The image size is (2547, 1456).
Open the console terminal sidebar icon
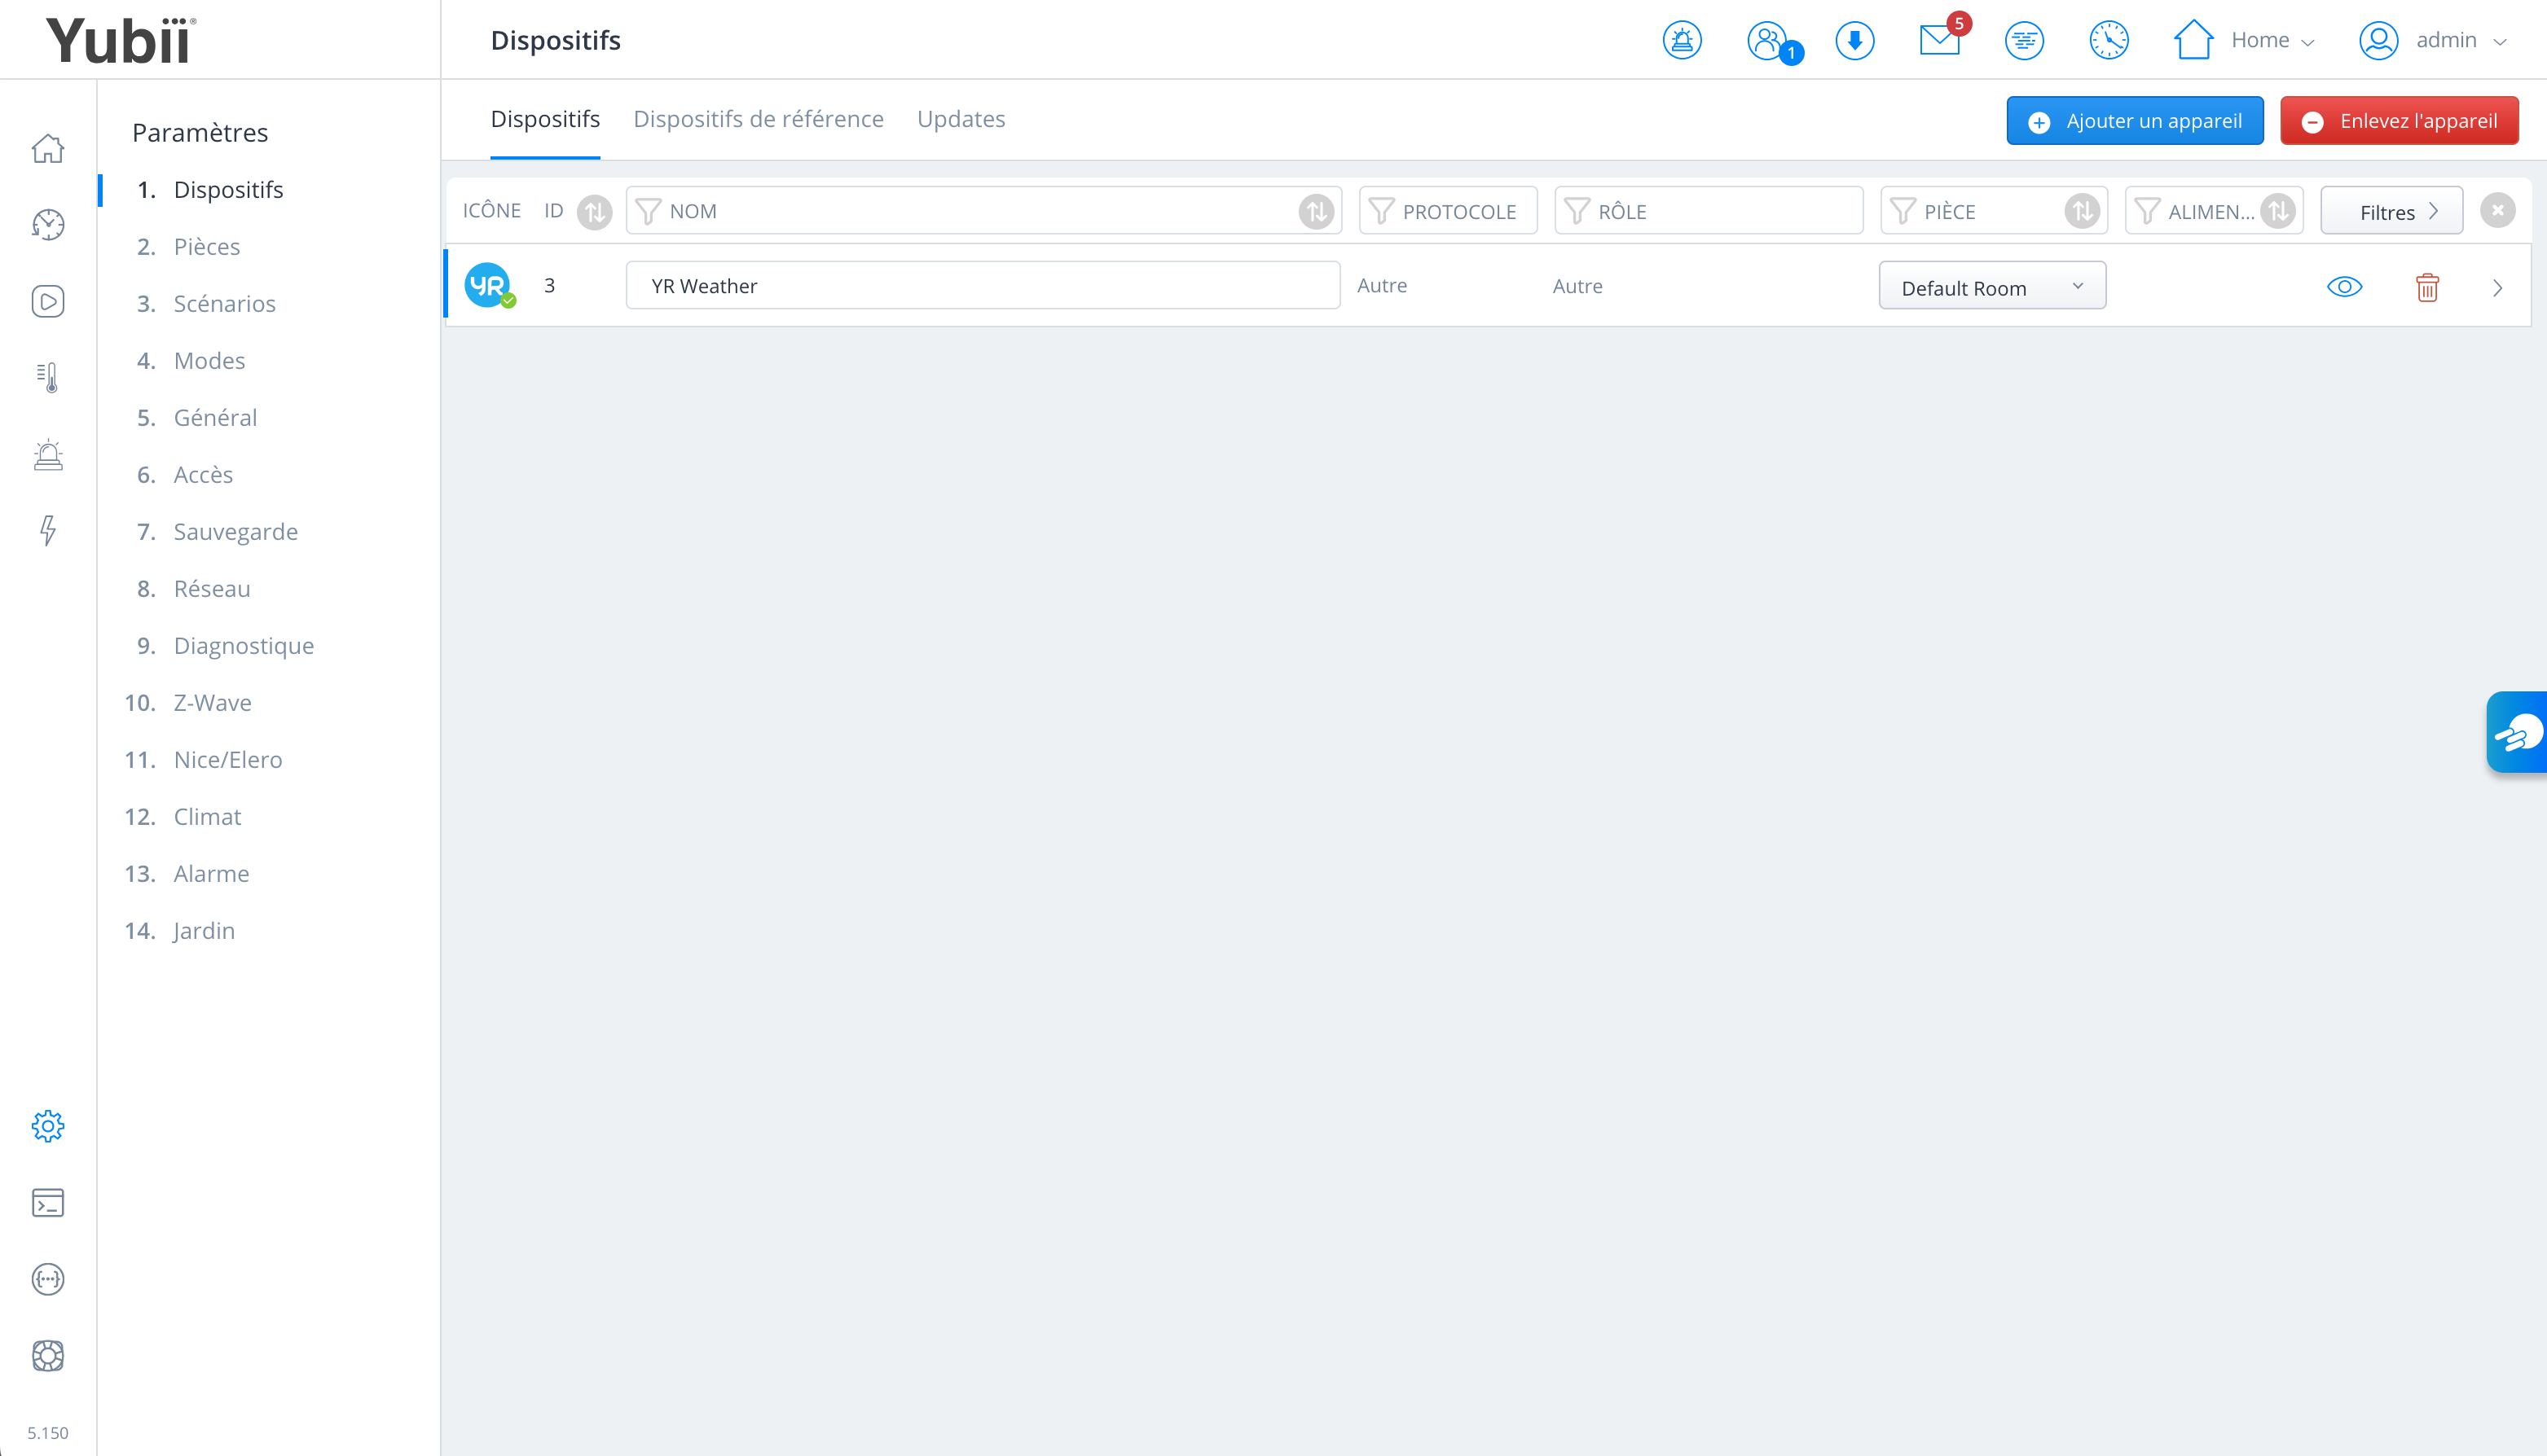[x=48, y=1203]
